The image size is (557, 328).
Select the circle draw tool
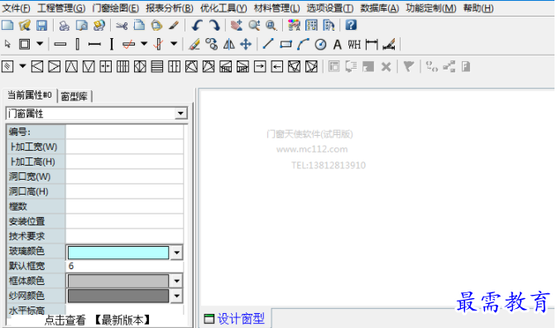coord(320,45)
